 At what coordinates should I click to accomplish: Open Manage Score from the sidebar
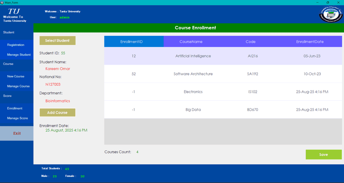pyautogui.click(x=17, y=118)
